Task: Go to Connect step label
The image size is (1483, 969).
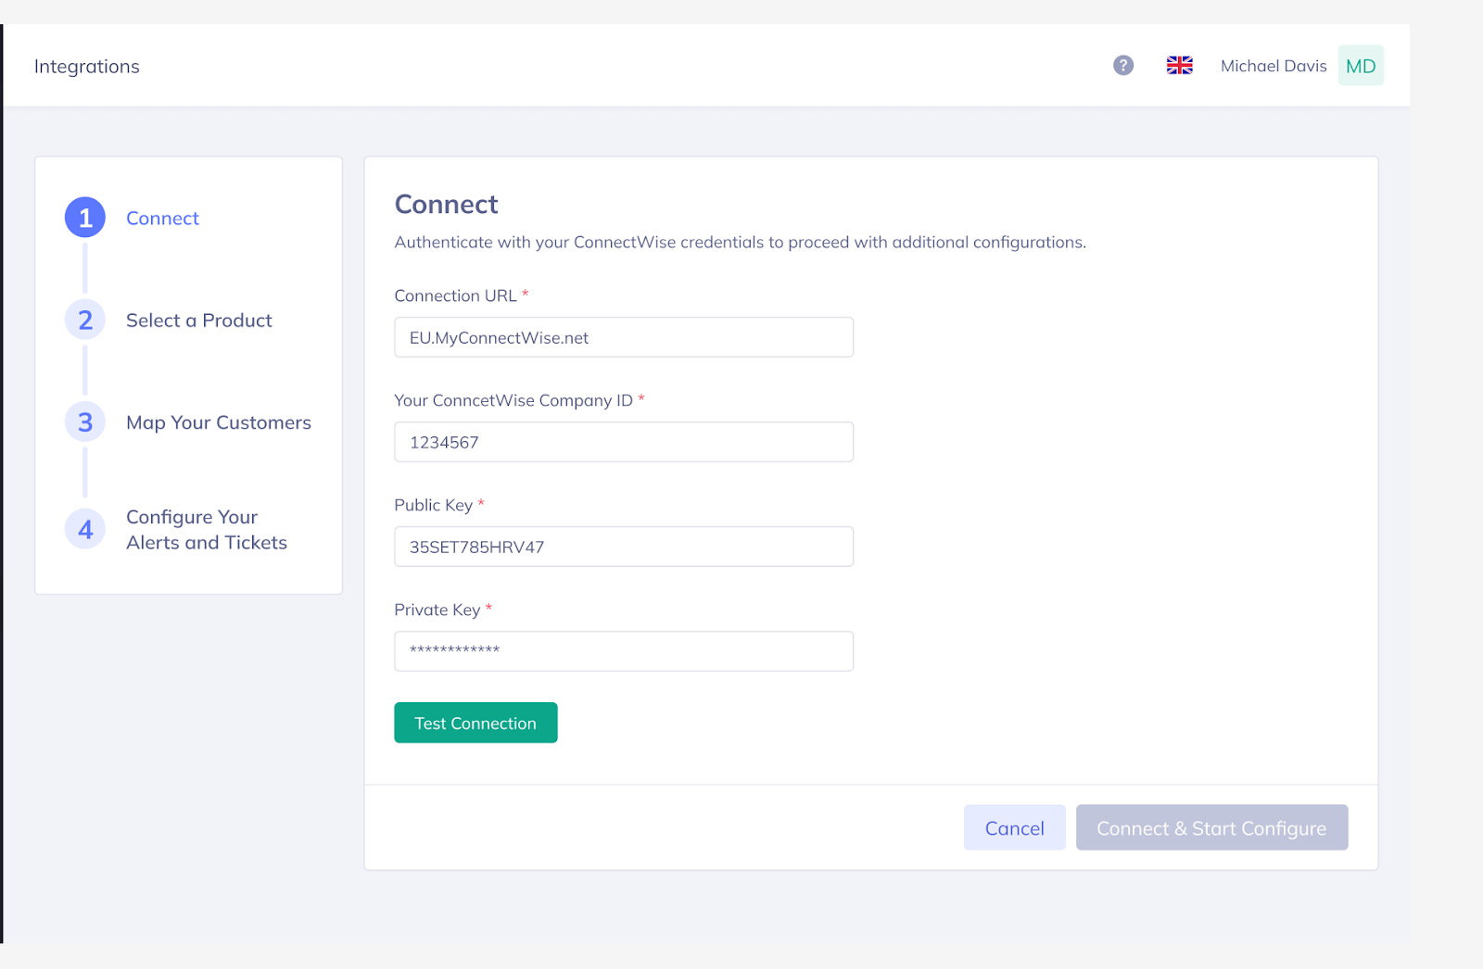Action: pyautogui.click(x=162, y=219)
